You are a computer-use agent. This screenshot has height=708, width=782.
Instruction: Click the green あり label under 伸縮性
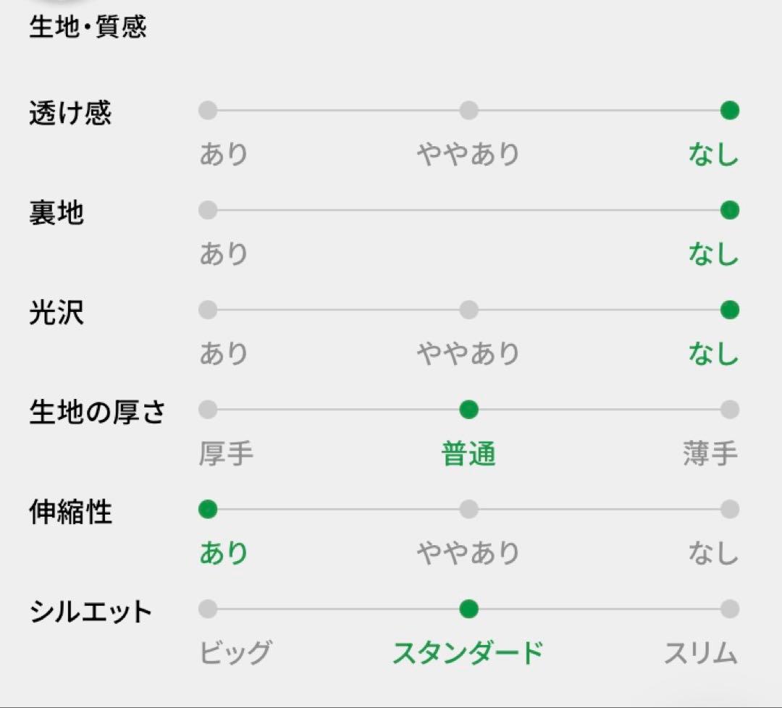click(224, 554)
